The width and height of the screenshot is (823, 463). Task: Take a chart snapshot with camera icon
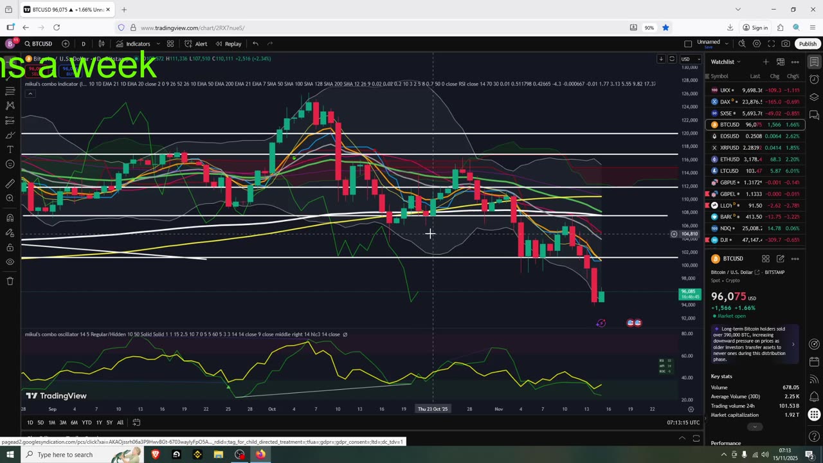tap(786, 44)
